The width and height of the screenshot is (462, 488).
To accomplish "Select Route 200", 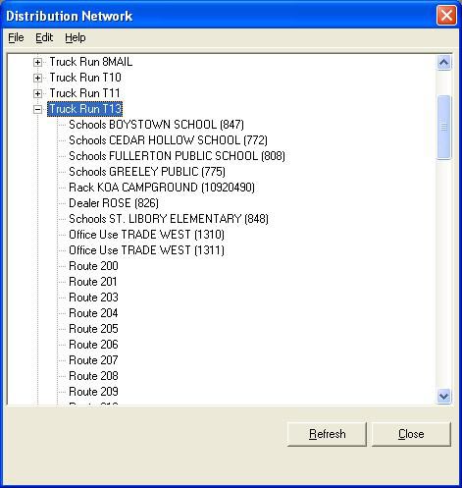I will click(93, 266).
